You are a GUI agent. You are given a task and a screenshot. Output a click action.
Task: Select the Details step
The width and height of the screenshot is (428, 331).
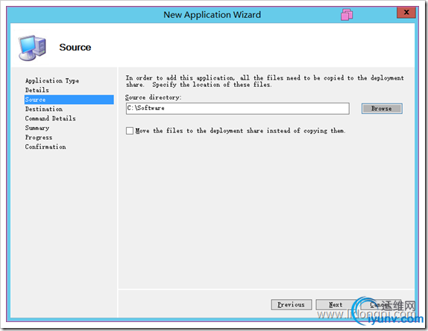coord(37,90)
